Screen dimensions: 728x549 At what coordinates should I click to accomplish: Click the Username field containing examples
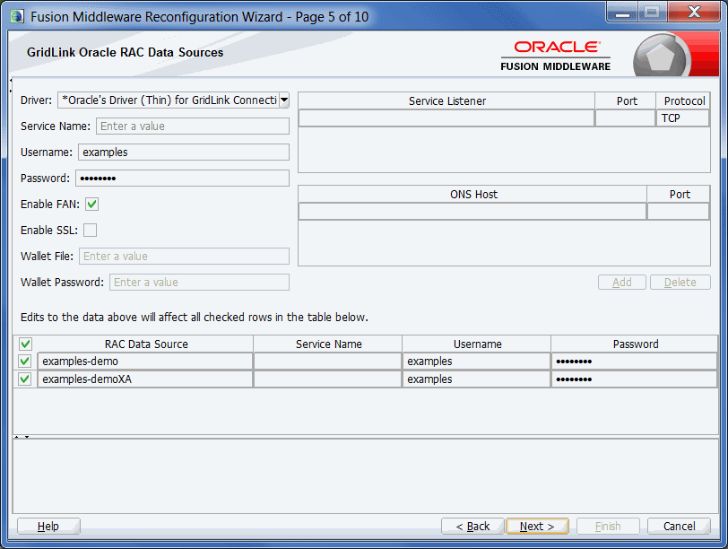[x=184, y=152]
